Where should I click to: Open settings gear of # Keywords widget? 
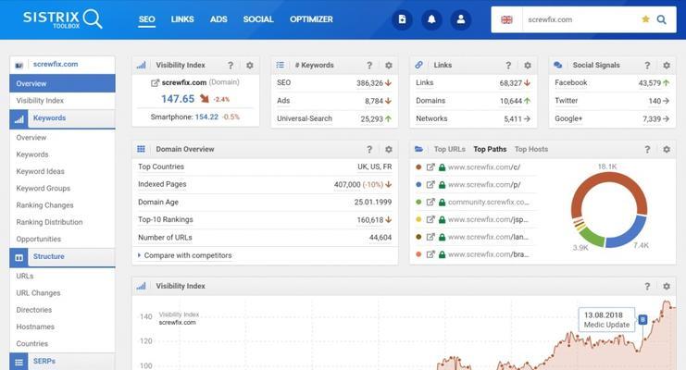[389, 65]
